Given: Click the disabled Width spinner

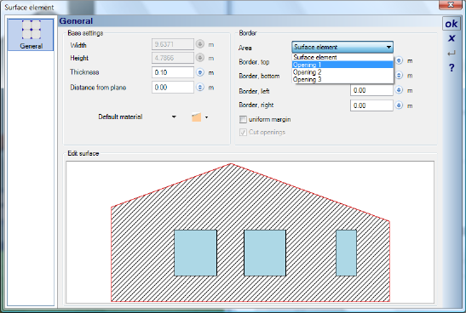Looking at the screenshot, I should coord(200,44).
